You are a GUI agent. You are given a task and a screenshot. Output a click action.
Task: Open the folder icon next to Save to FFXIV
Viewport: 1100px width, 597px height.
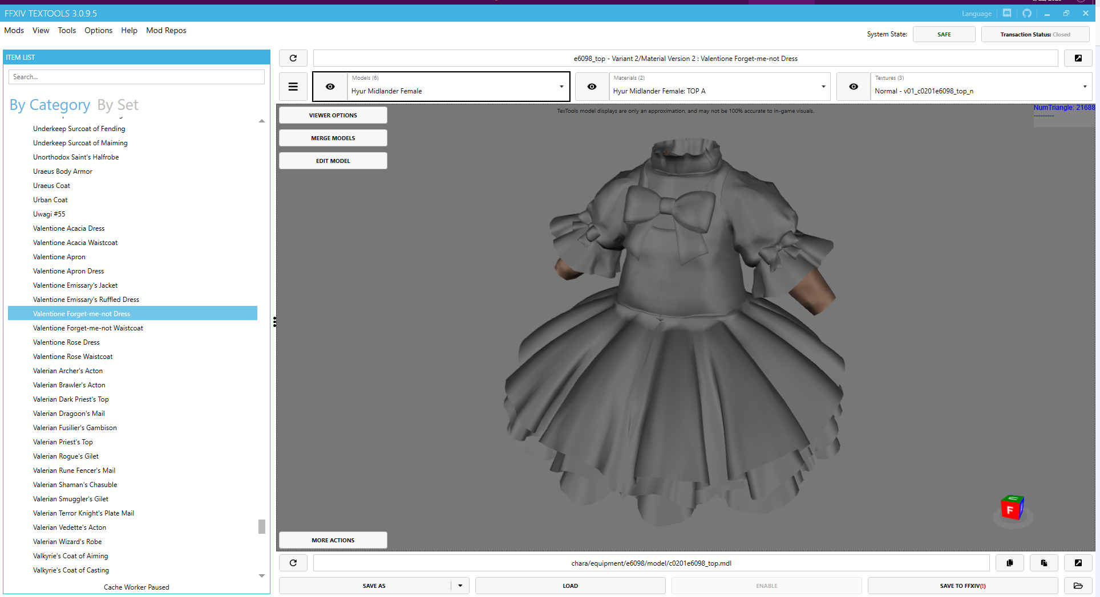coord(1078,586)
